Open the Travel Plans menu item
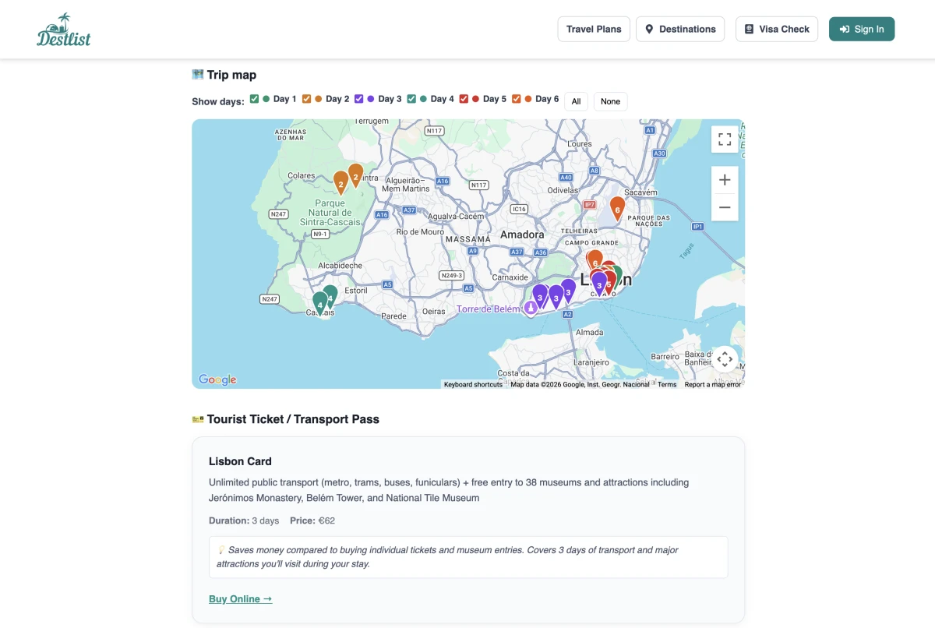The width and height of the screenshot is (935, 628). (594, 29)
